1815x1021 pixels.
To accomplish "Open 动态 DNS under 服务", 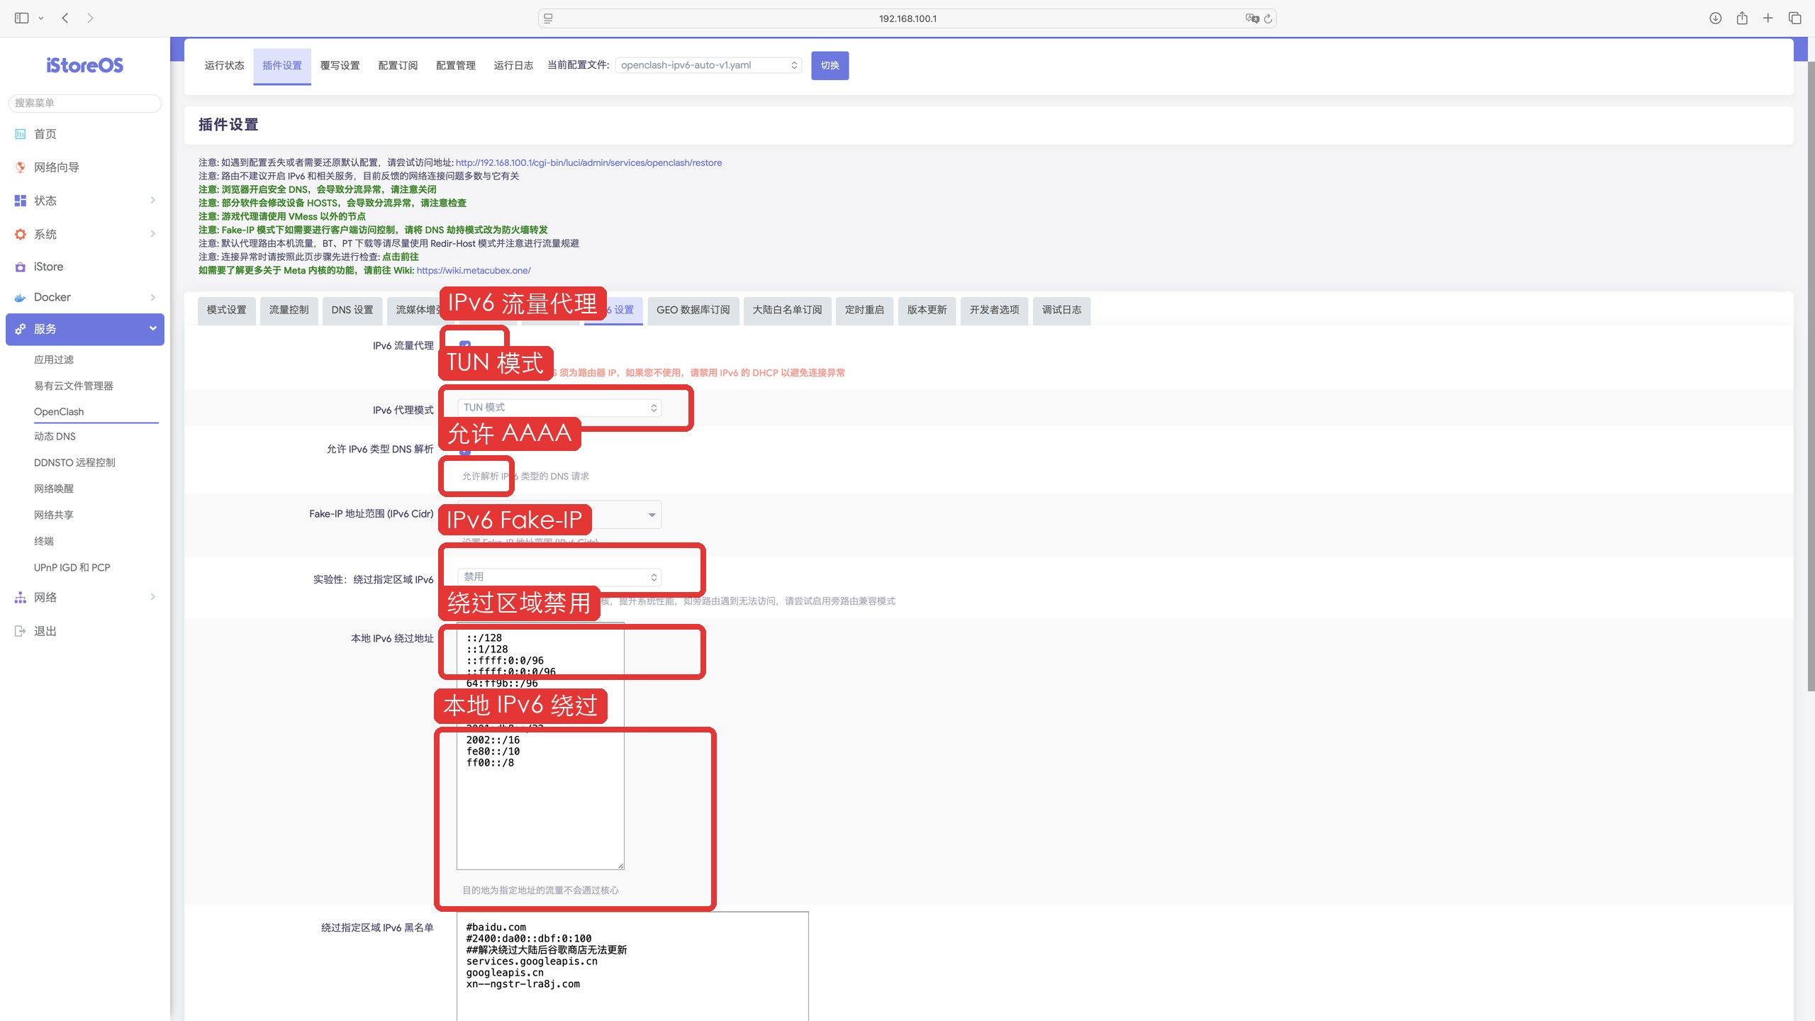I will pyautogui.click(x=55, y=437).
